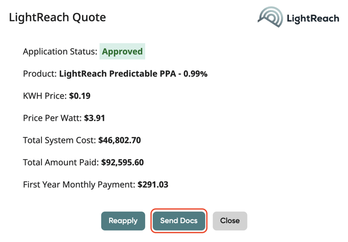Click the Send Docs button
Image resolution: width=348 pixels, height=242 pixels.
point(179,221)
